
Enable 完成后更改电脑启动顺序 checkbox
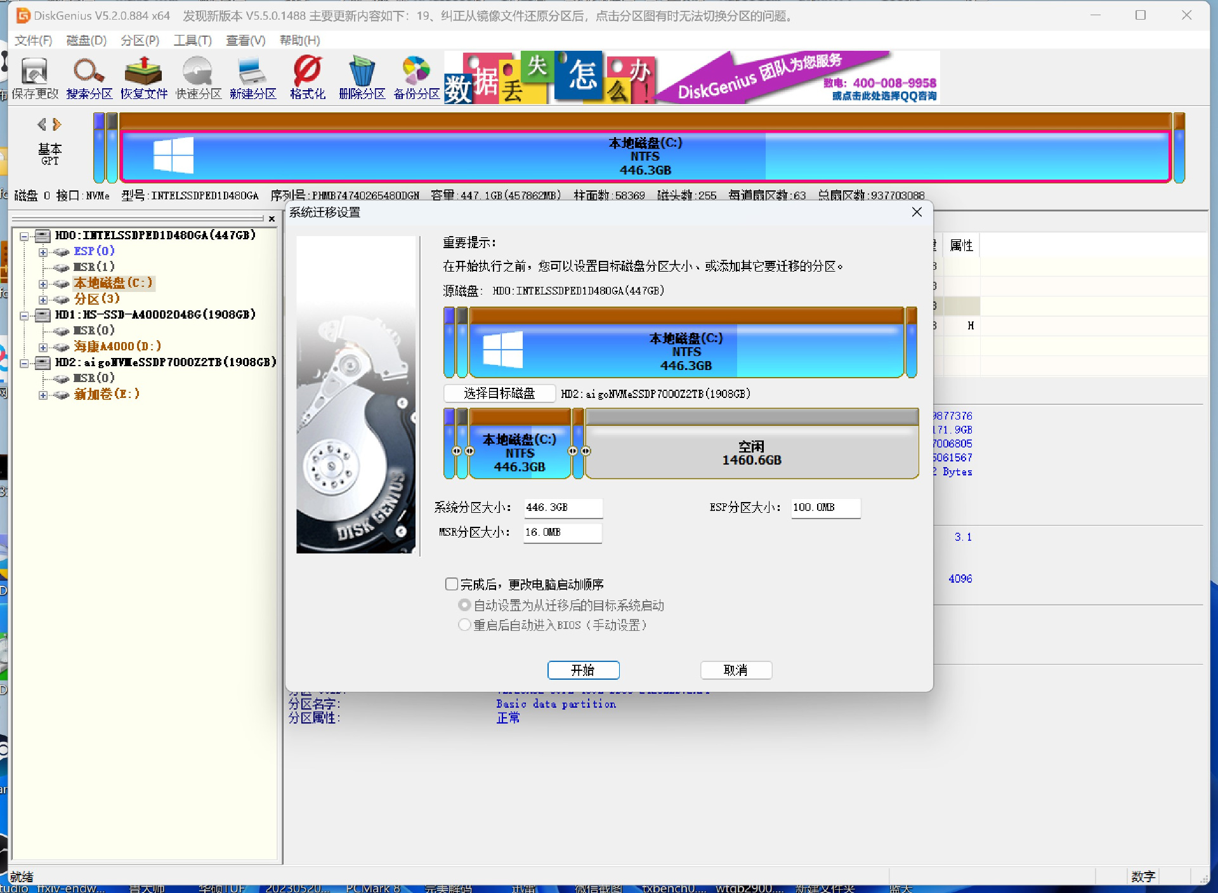[x=452, y=584]
